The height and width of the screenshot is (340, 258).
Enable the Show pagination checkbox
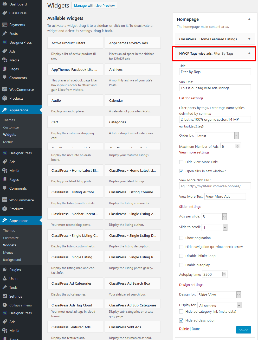tap(181, 238)
